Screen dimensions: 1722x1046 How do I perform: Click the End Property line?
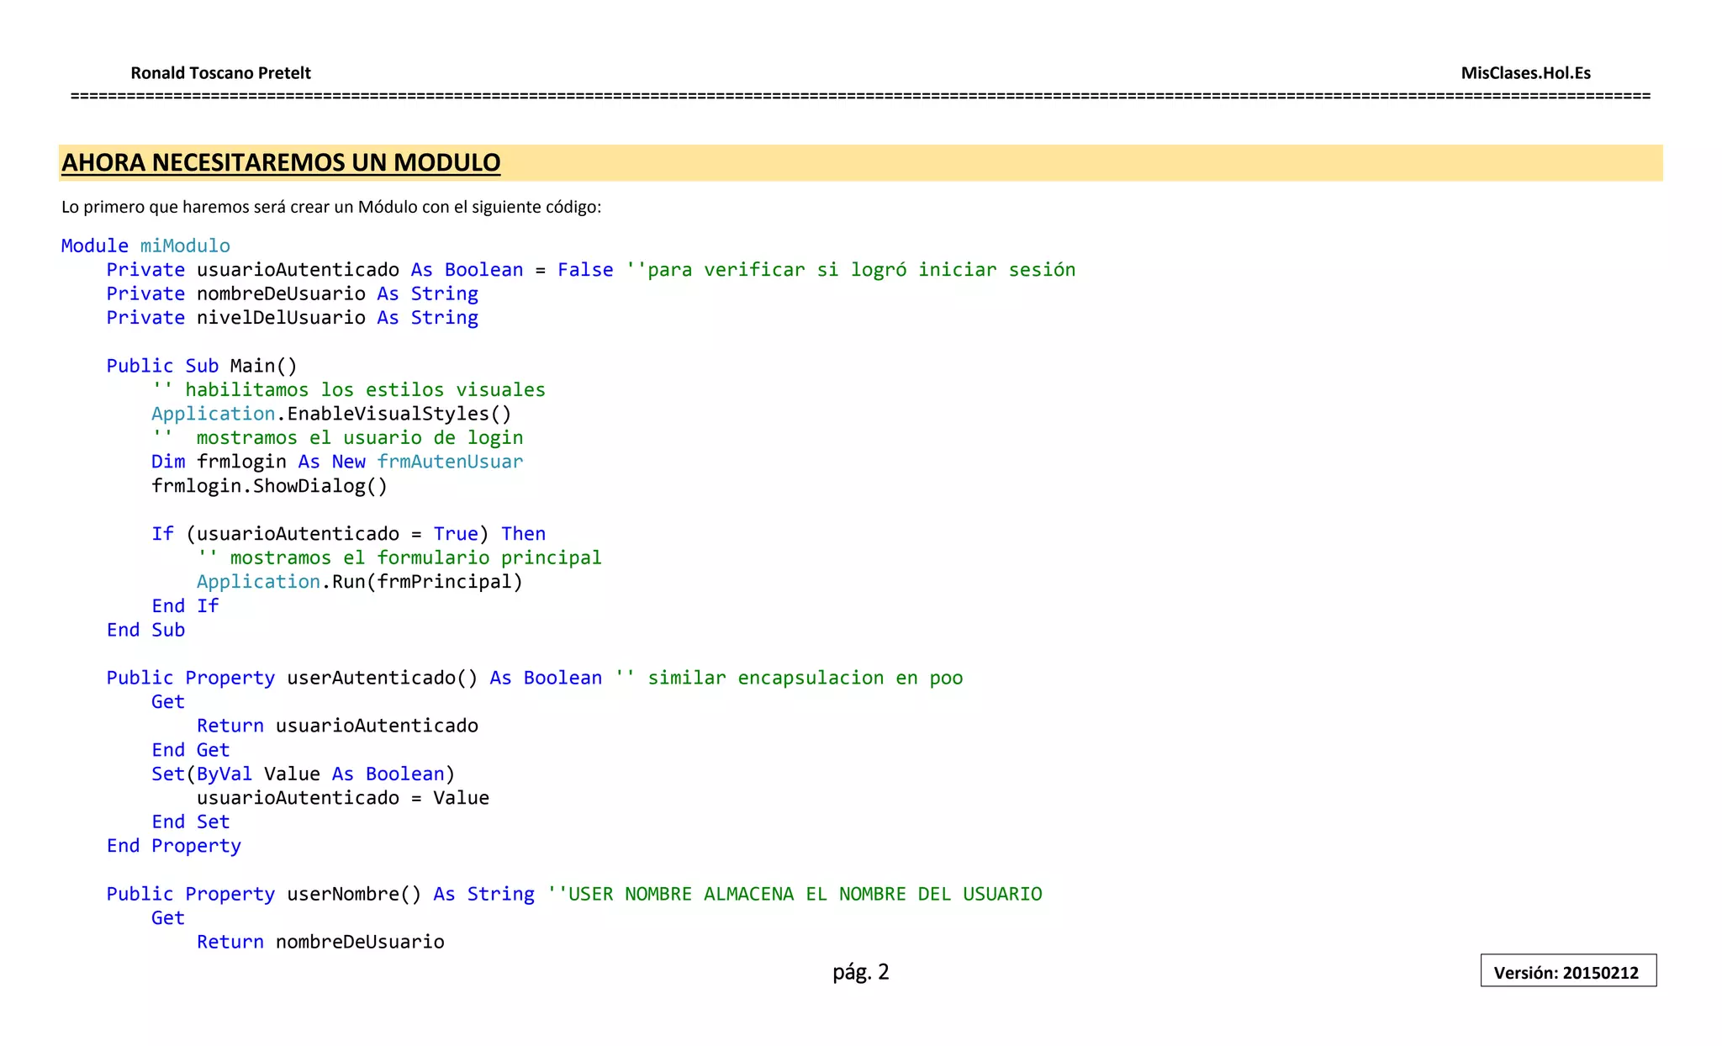[x=173, y=846]
